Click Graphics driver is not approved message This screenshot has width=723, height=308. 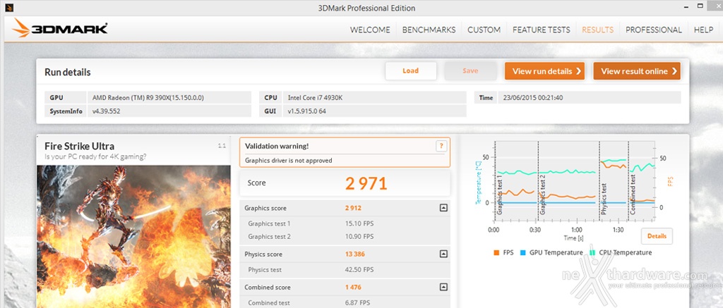289,161
